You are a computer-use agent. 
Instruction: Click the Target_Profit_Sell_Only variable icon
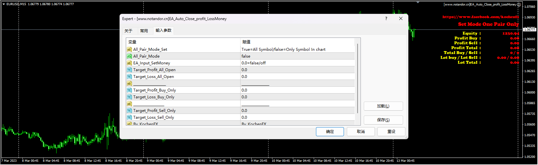pos(129,111)
